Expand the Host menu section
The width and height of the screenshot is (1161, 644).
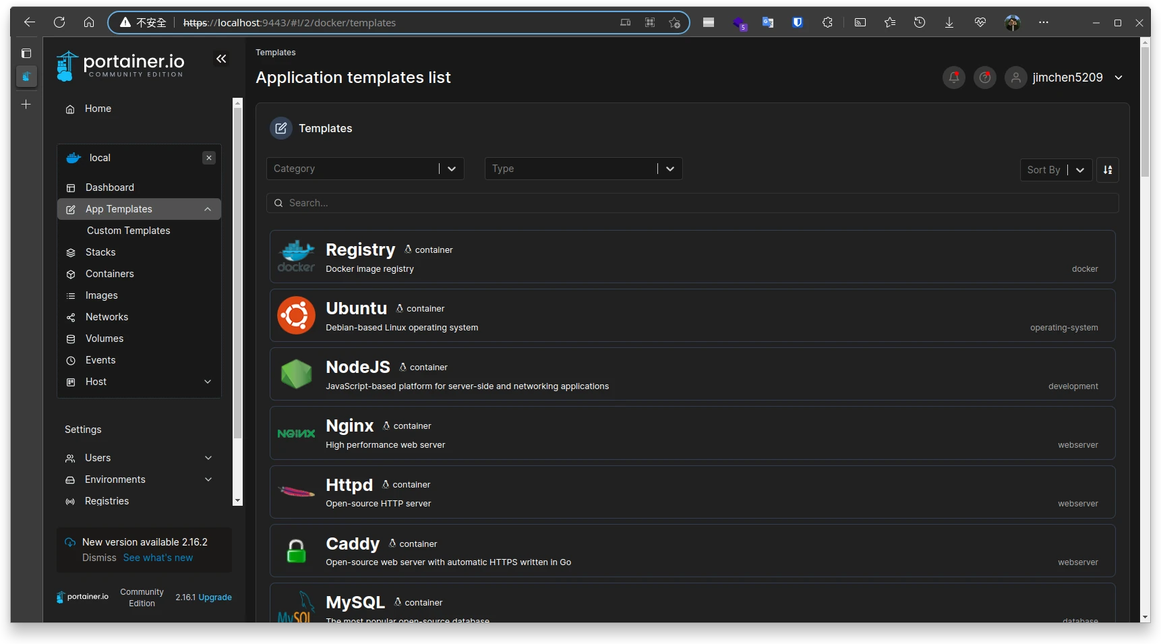(x=208, y=382)
